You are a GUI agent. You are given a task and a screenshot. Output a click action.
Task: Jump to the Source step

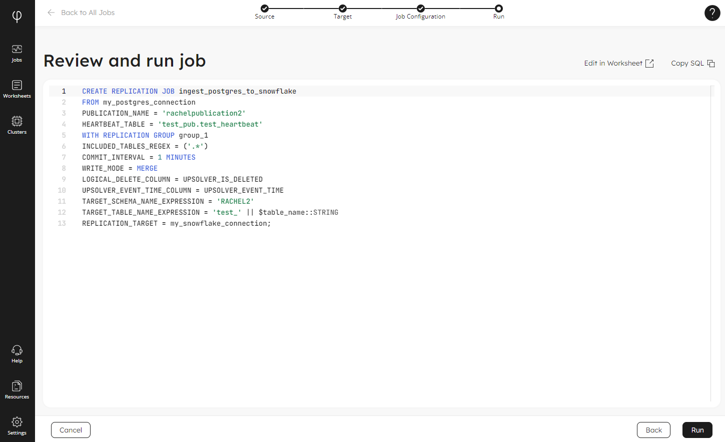coord(265,9)
